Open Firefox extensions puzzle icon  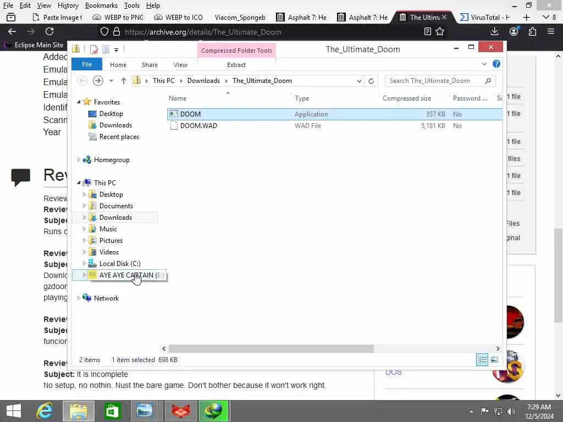tap(532, 31)
